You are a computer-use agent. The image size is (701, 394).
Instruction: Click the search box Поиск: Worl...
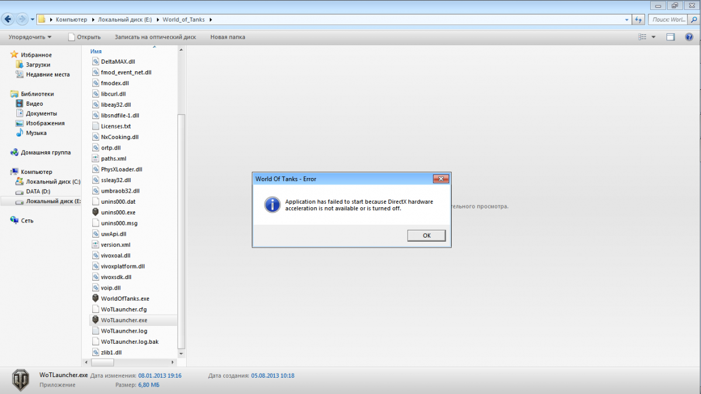coord(669,20)
